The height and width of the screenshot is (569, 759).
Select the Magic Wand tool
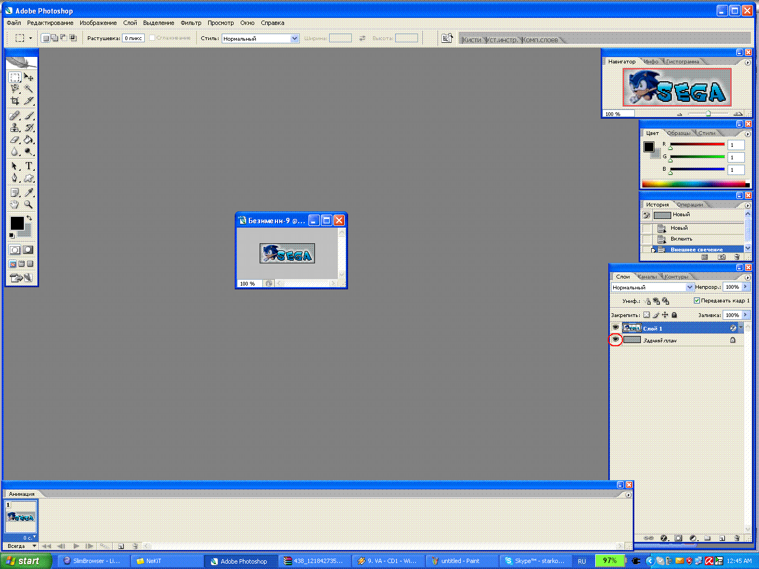[29, 89]
